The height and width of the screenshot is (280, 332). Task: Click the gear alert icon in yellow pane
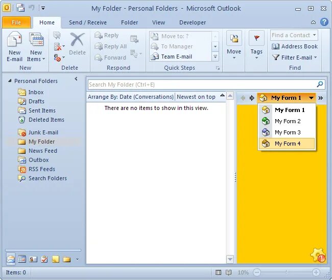[x=318, y=256]
